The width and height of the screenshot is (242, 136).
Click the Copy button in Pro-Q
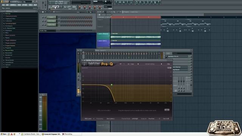coord(132,64)
